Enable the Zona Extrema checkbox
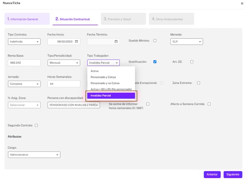245x181 pixels. click(x=199, y=83)
